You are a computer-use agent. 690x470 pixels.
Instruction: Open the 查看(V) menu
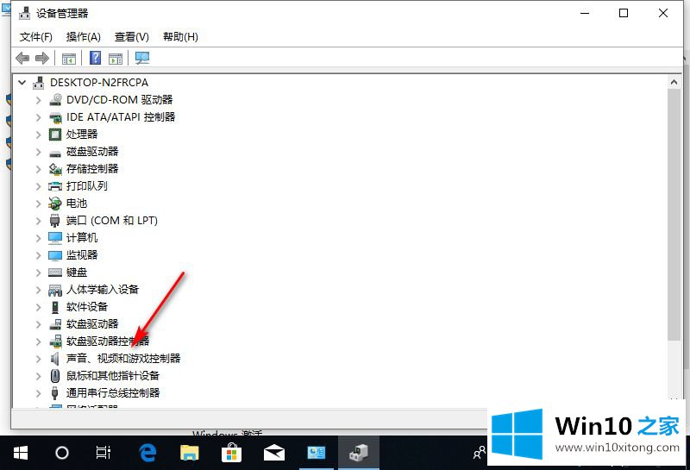131,37
